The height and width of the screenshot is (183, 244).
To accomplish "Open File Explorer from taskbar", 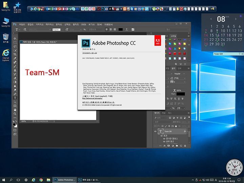I will pos(48,180).
